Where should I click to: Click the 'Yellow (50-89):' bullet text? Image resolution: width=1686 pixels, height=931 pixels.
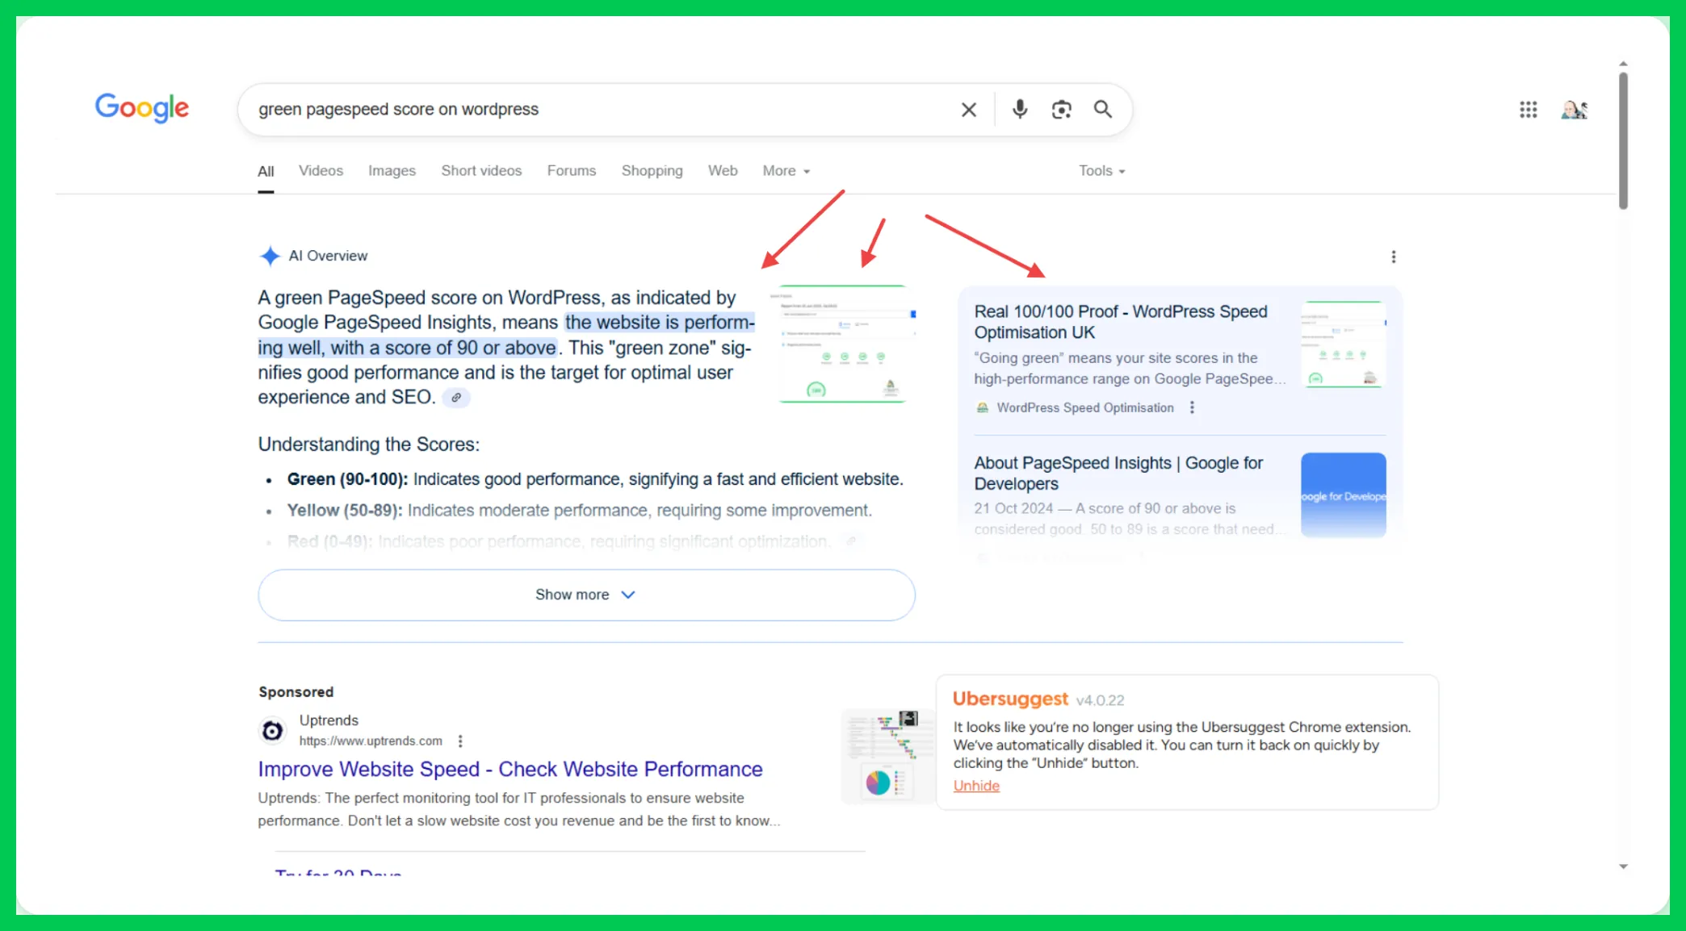click(x=345, y=511)
